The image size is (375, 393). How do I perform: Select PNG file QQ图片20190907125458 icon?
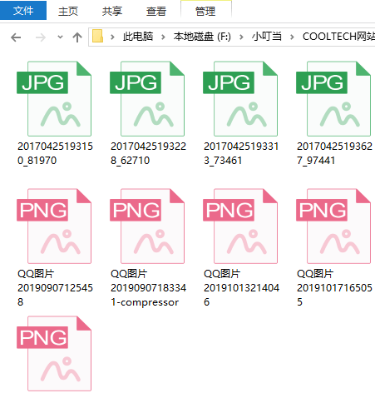tap(54, 226)
